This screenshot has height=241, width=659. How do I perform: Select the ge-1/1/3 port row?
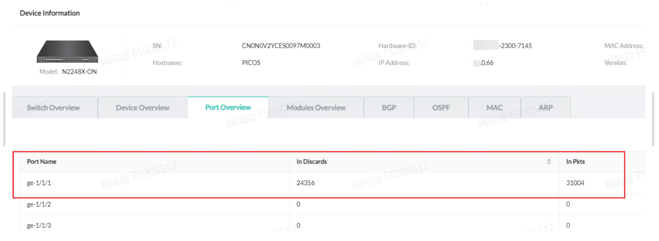[x=39, y=225]
